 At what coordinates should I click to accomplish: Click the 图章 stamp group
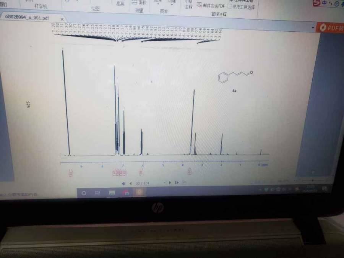point(164,11)
